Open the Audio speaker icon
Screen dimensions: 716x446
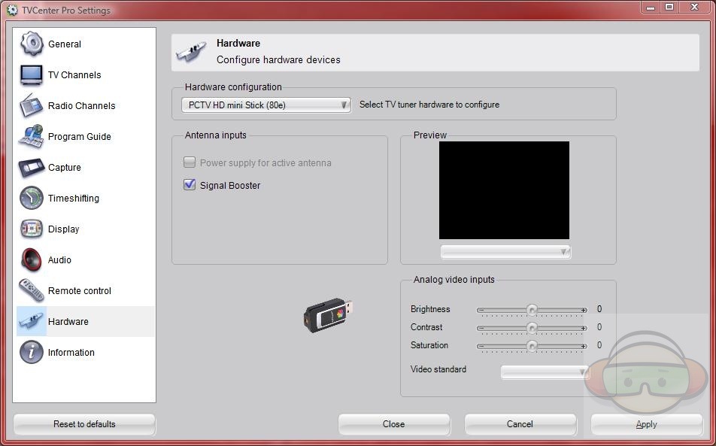[32, 259]
